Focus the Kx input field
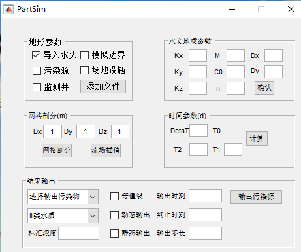This screenshot has height=252, width=301. (x=198, y=55)
